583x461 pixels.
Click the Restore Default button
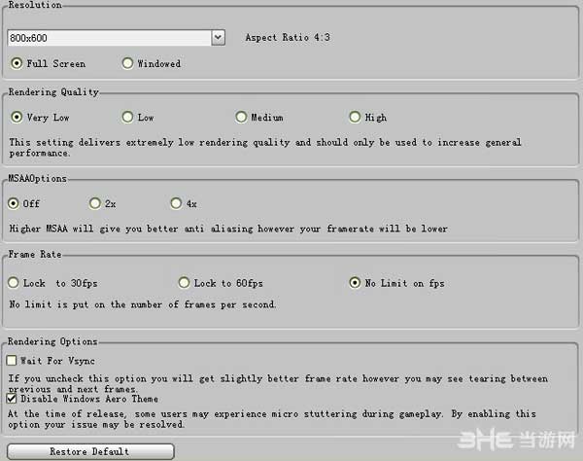[90, 451]
